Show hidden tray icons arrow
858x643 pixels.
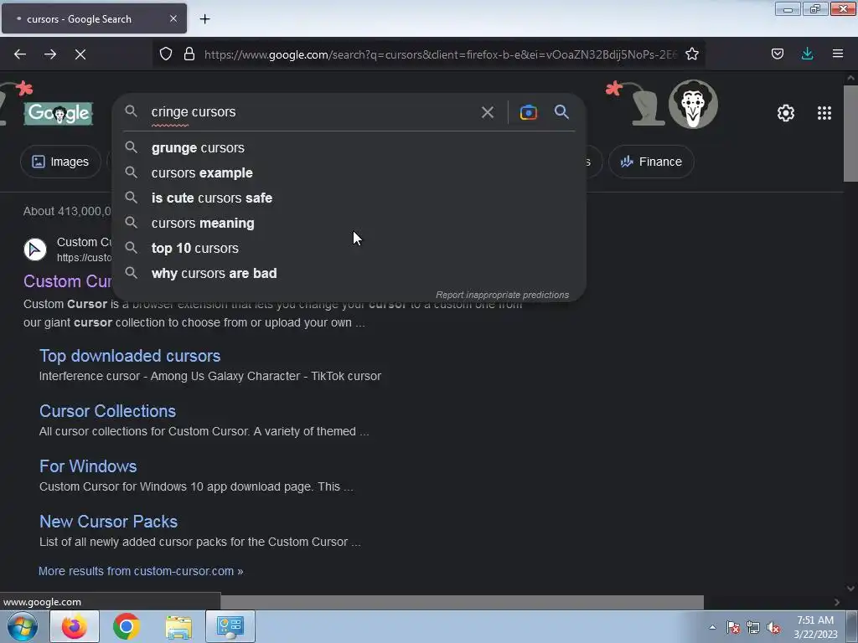[x=712, y=627]
